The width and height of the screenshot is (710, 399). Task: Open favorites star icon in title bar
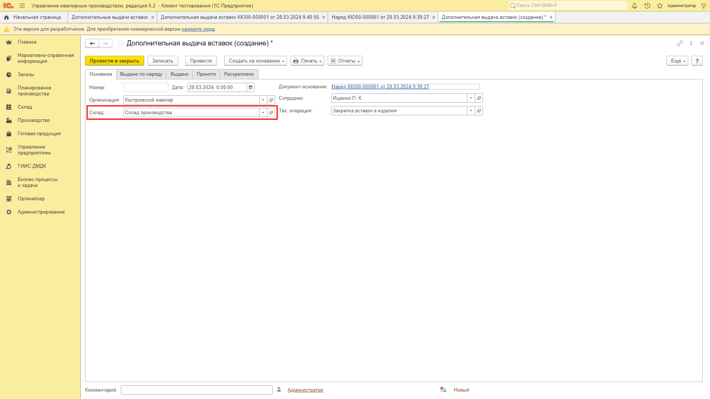pyautogui.click(x=660, y=6)
